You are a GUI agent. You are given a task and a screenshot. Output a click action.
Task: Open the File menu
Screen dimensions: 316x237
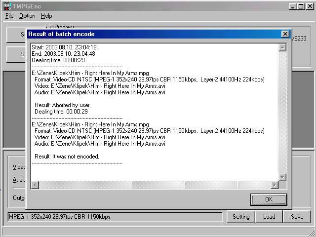9,16
